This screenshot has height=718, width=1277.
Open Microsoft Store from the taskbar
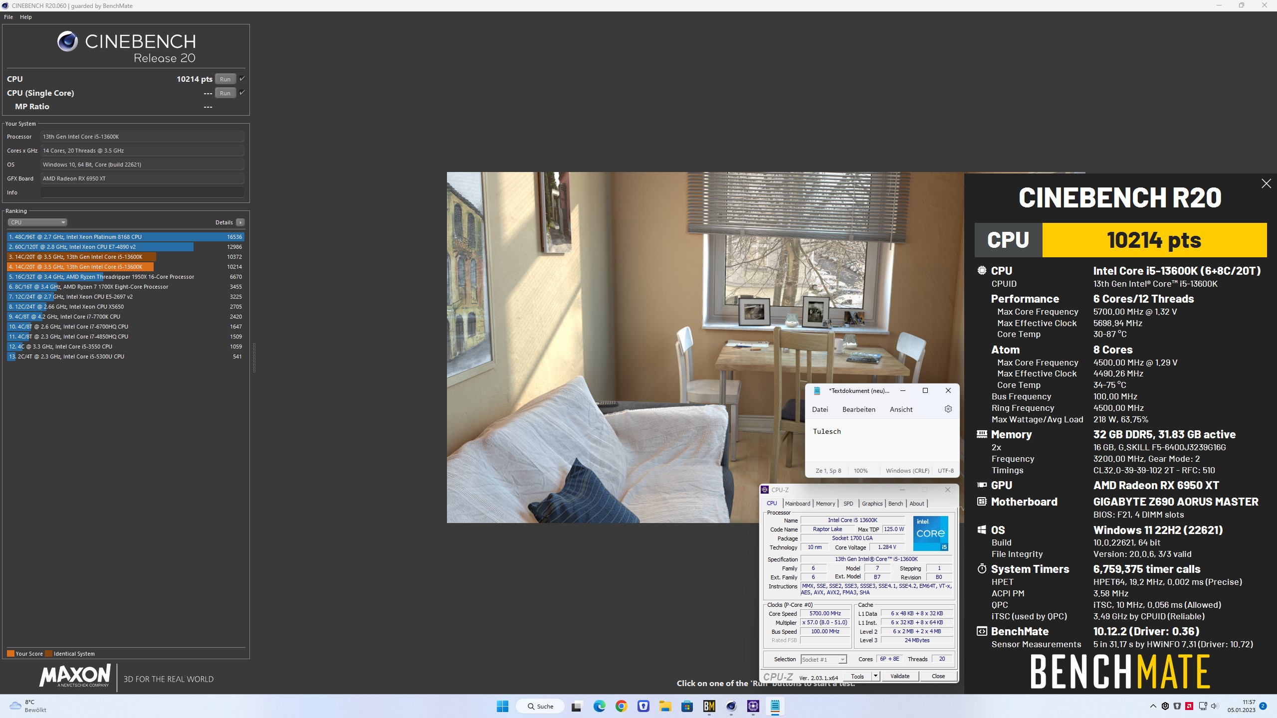(x=687, y=706)
